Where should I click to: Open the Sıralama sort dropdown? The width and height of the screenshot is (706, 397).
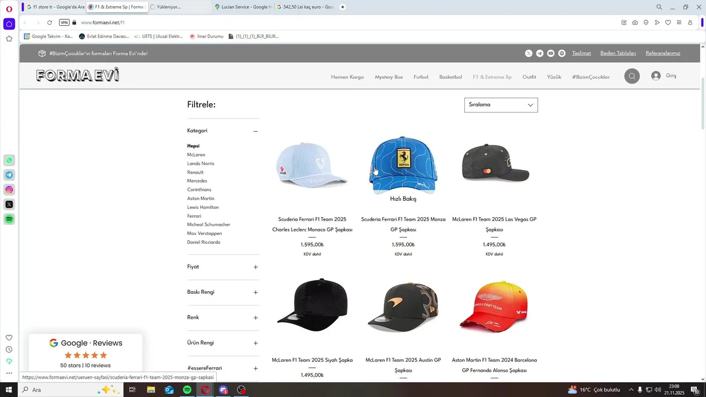pos(501,105)
